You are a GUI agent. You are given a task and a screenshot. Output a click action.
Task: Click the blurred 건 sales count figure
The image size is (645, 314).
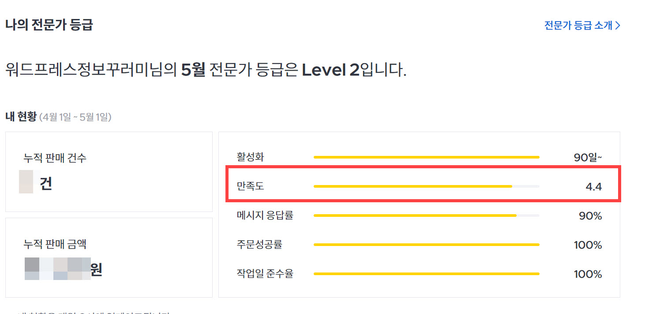coord(36,182)
